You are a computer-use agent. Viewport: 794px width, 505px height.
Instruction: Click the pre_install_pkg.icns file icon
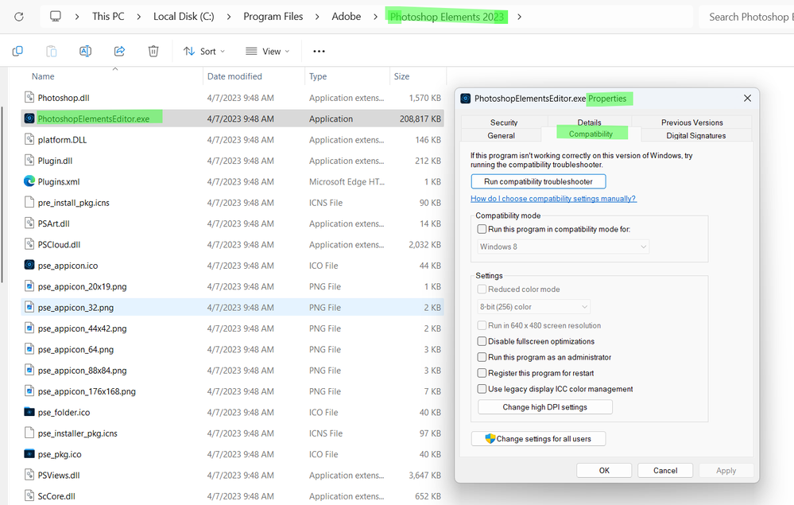click(x=29, y=202)
